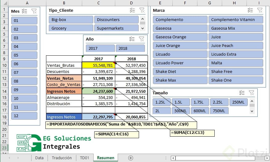Select Discounters client type

click(116, 20)
